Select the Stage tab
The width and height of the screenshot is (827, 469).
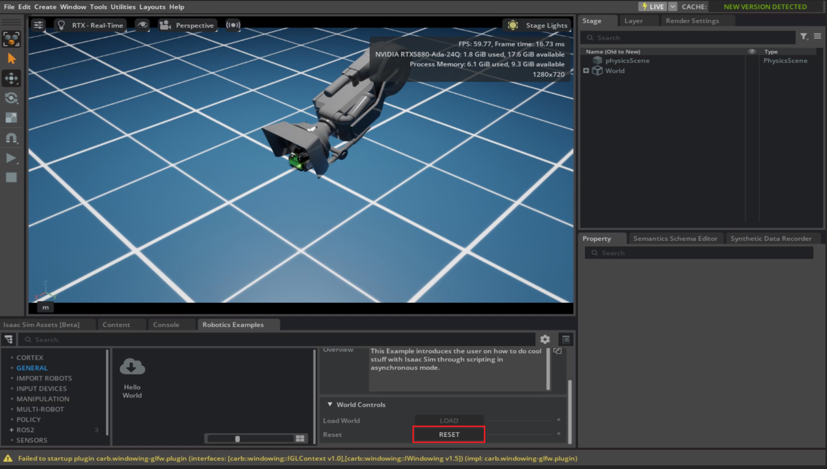pyautogui.click(x=592, y=21)
